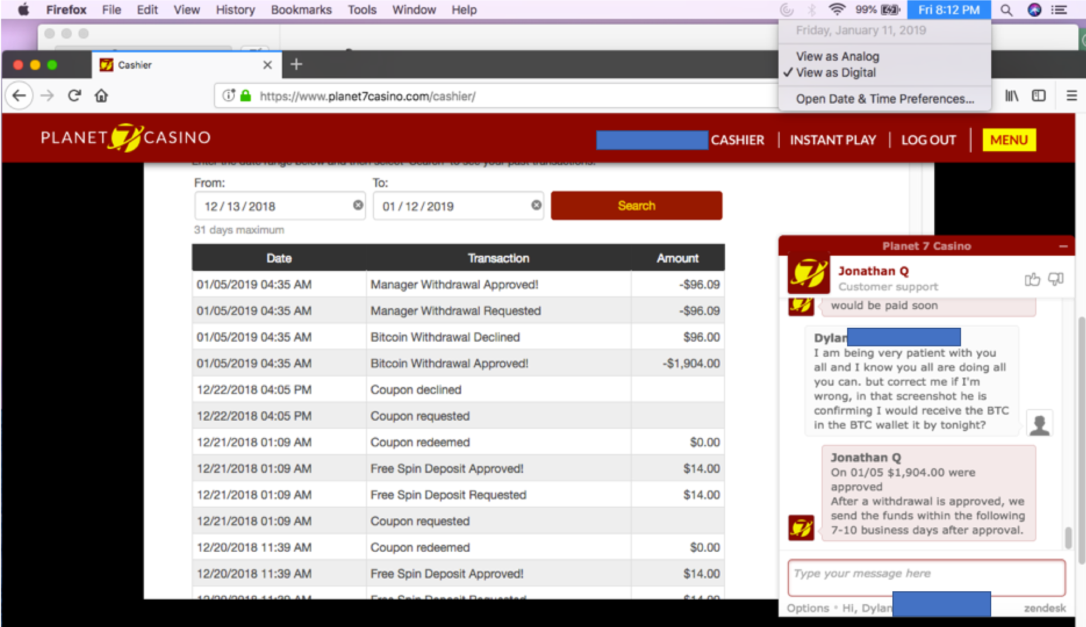Select View as Analog clock option
Screen dimensions: 1086x627
point(837,56)
